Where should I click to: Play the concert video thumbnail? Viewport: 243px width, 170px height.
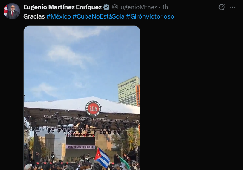pos(82,98)
